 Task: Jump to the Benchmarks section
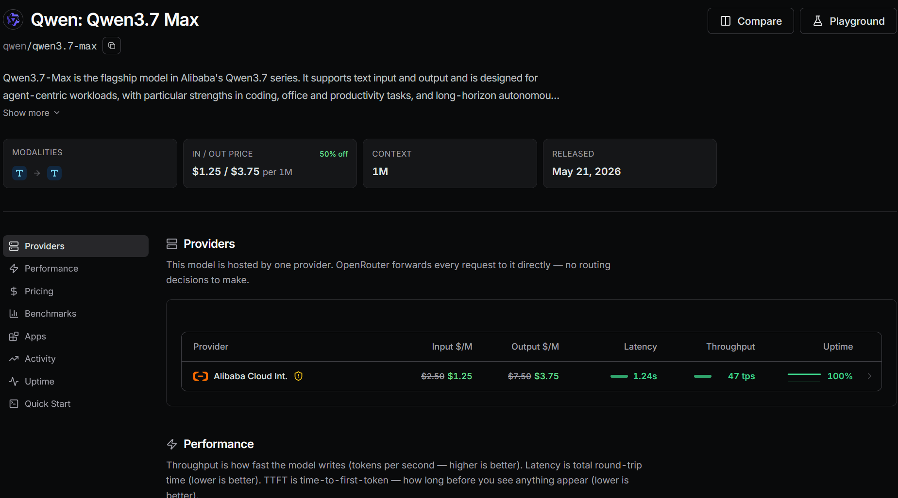coord(76,313)
